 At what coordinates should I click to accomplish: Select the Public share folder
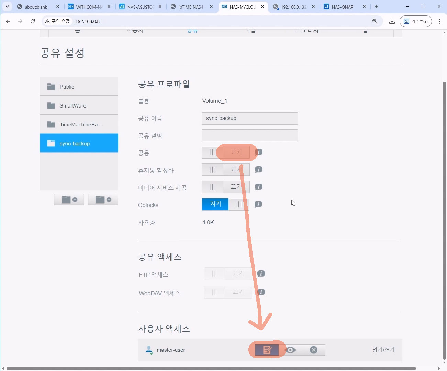point(79,87)
